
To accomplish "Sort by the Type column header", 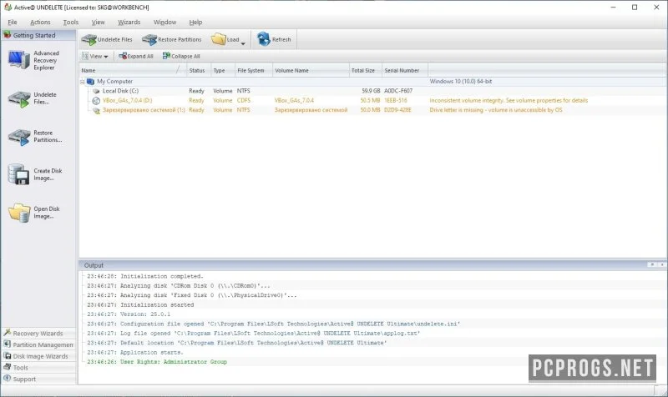I will coord(223,70).
